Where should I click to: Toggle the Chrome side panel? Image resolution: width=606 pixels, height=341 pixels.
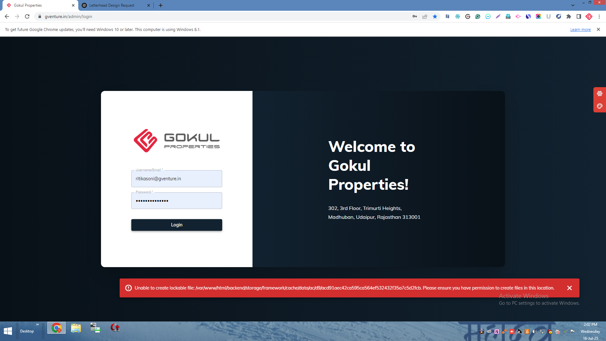click(x=579, y=16)
